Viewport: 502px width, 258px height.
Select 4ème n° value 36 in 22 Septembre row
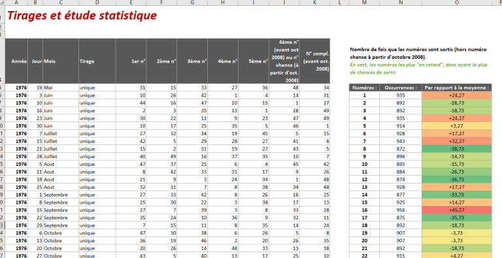223,218
